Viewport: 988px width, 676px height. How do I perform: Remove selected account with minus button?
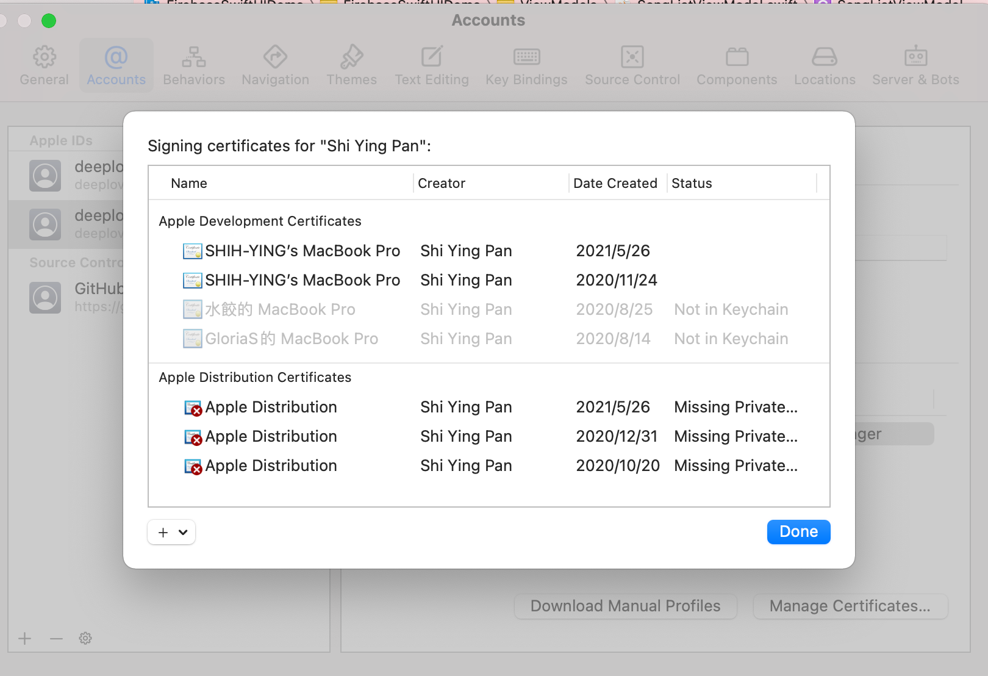point(56,639)
